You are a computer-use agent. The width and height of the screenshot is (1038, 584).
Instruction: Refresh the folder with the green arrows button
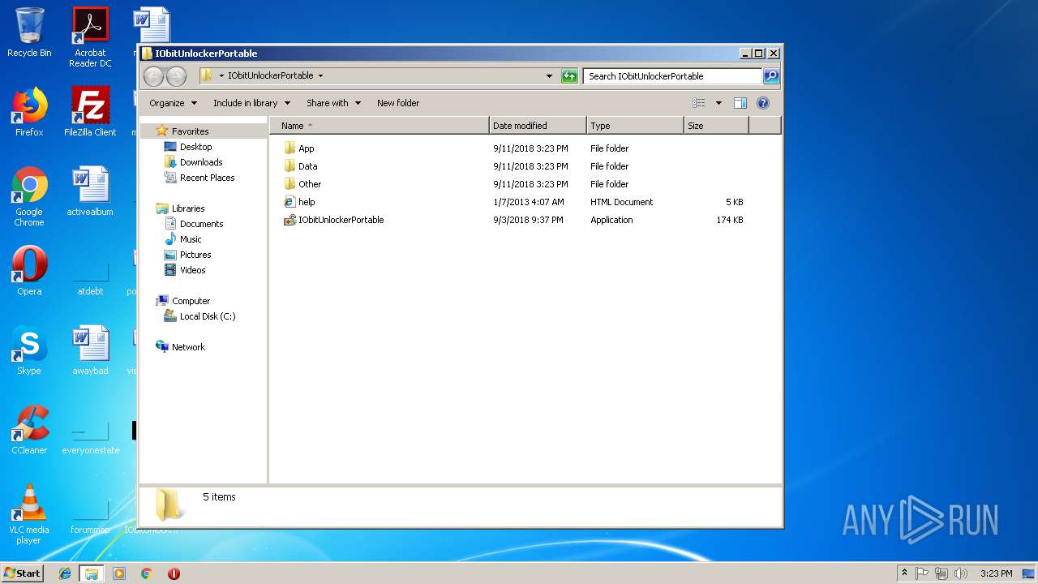[569, 76]
